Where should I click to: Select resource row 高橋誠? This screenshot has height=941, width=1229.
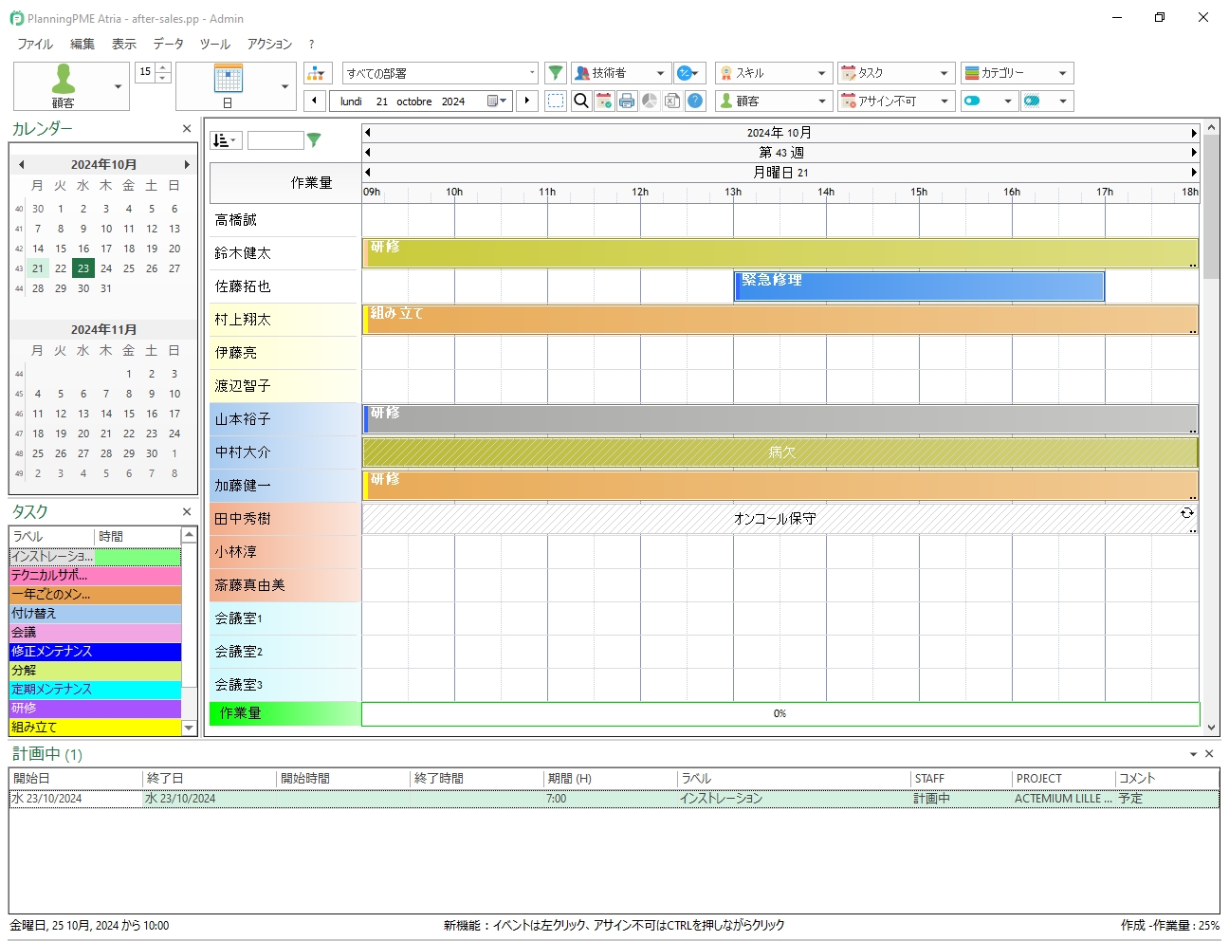click(x=284, y=220)
